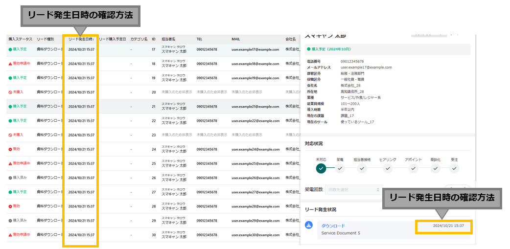This screenshot has width=510, height=249.
Task: Click email user.example21@example.com
Action: [x=255, y=106]
